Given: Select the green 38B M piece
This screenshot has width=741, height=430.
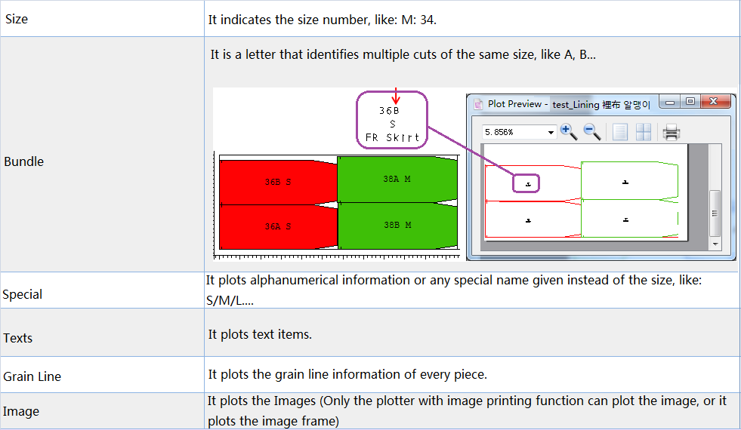Looking at the screenshot, I should coord(397,225).
